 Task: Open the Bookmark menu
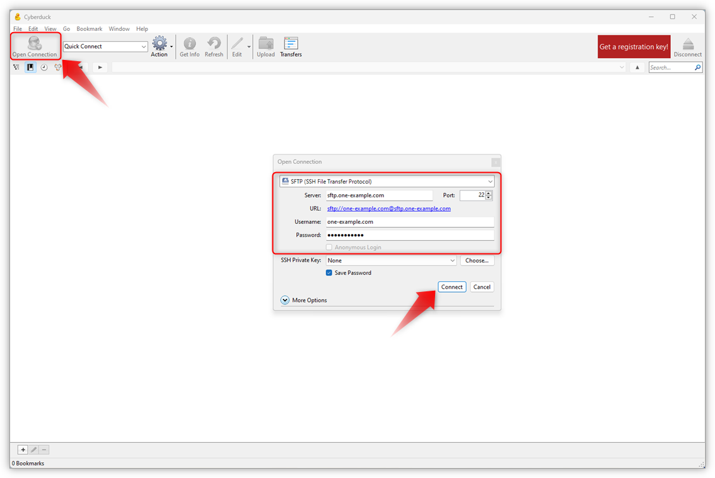tap(90, 29)
